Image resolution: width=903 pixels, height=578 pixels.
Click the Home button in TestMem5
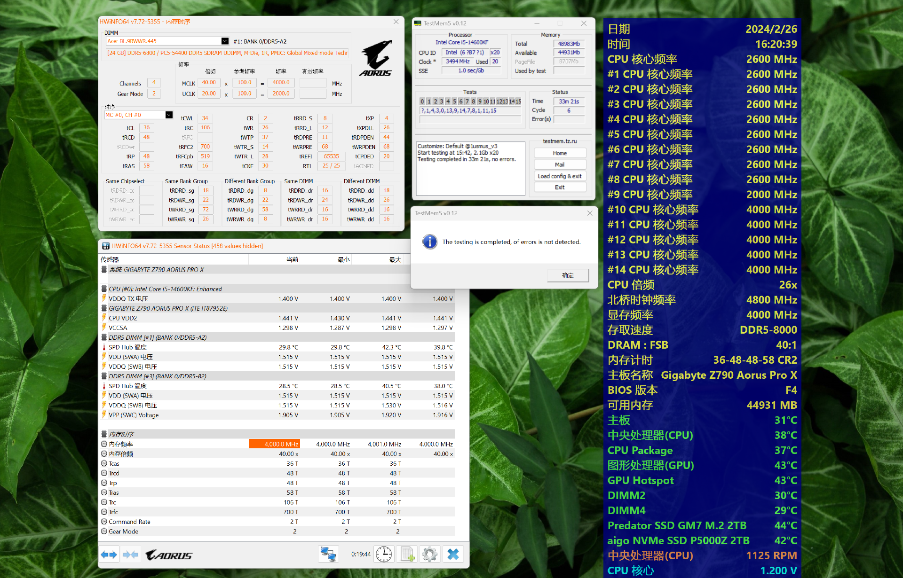coord(560,153)
